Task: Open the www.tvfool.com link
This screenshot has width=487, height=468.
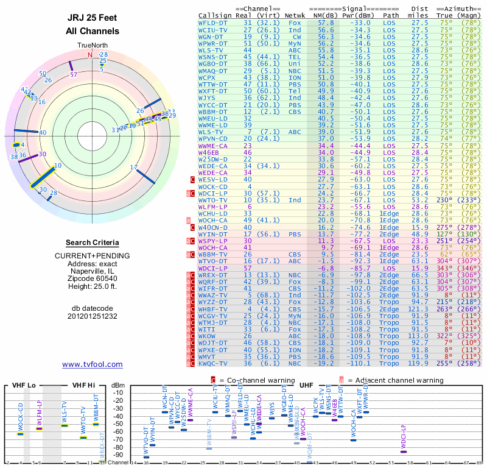Action: coord(93,364)
